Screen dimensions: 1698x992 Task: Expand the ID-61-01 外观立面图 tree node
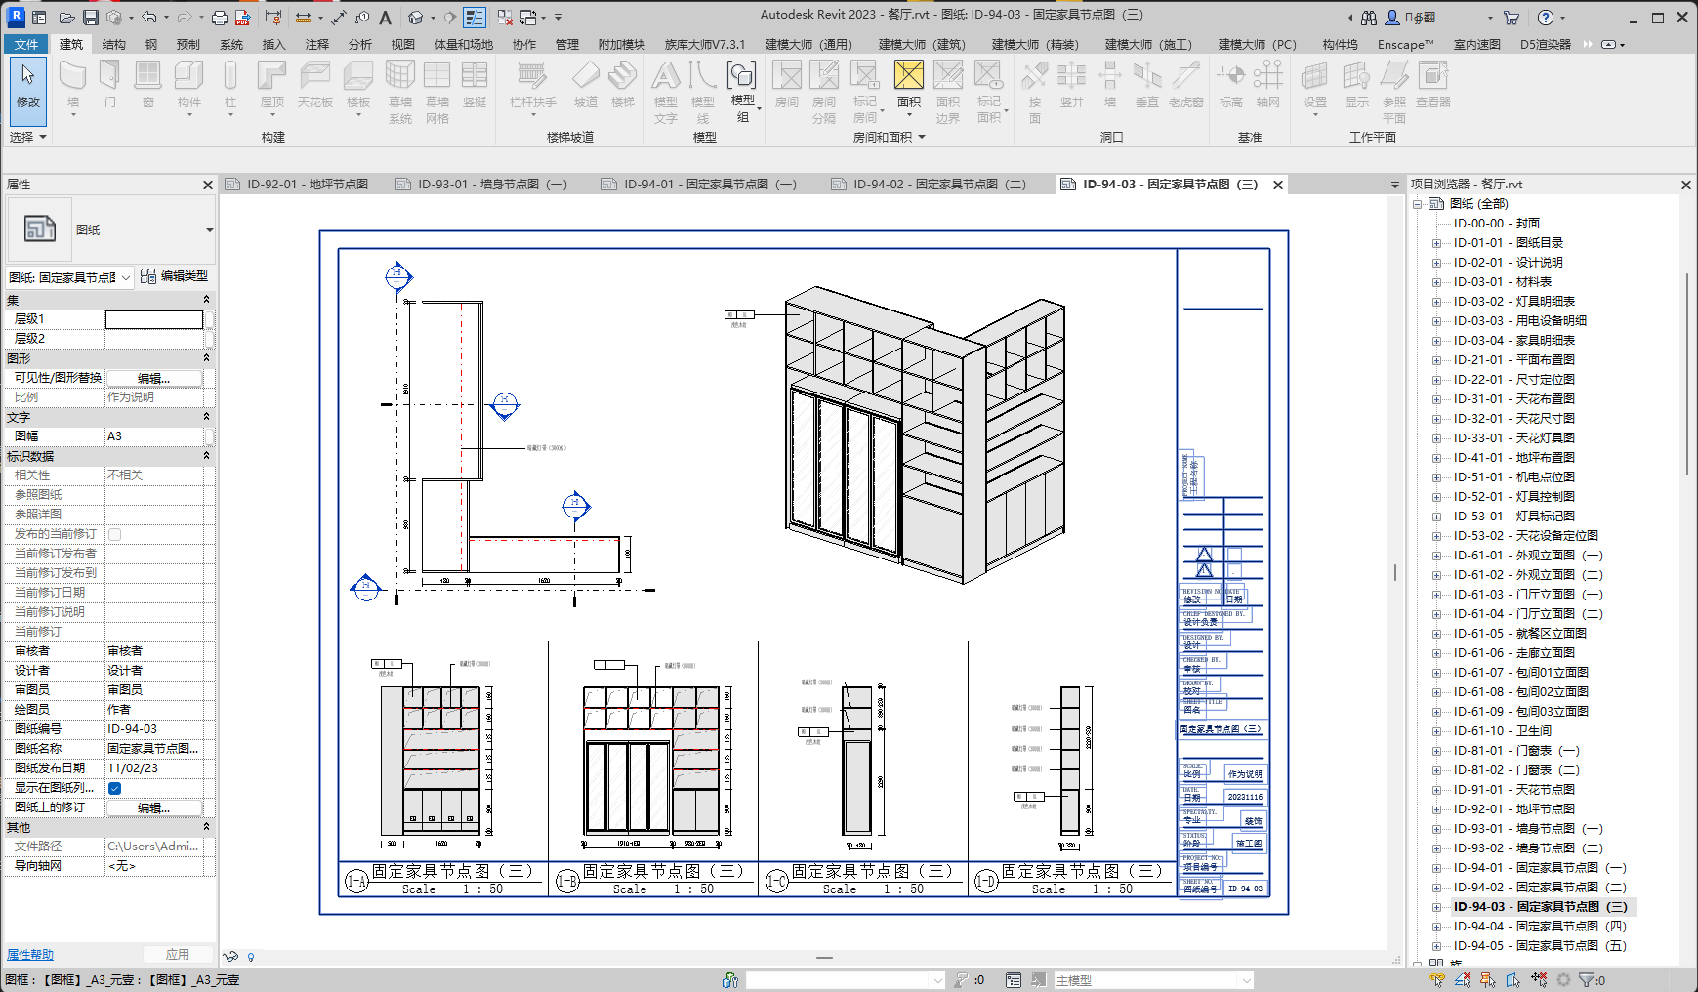(1436, 556)
